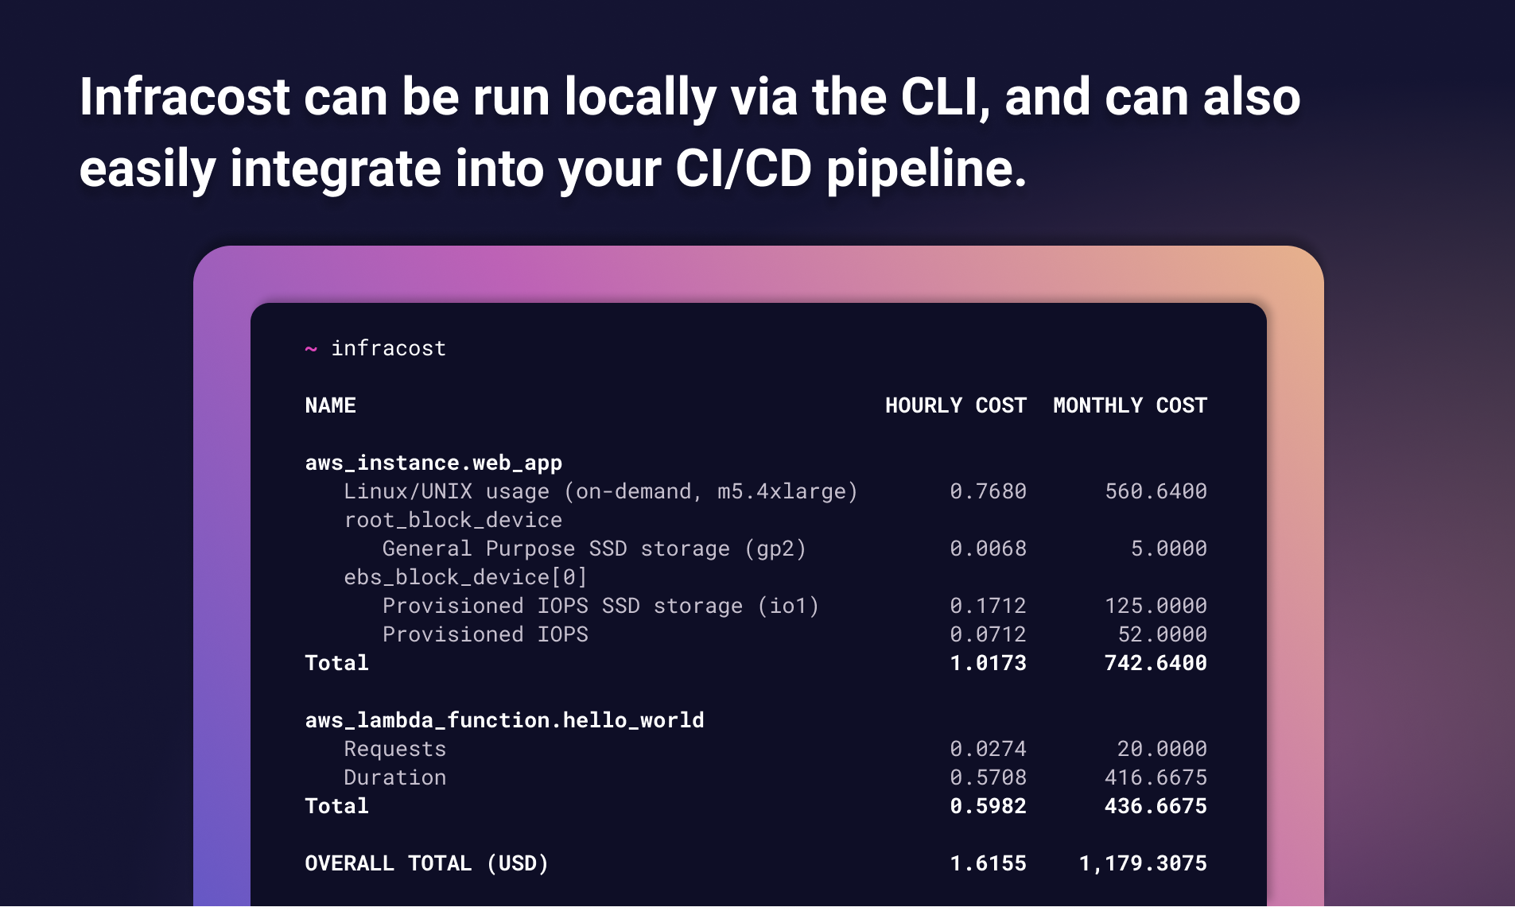Click the Requests row label
This screenshot has height=911, width=1515.
[x=395, y=749]
